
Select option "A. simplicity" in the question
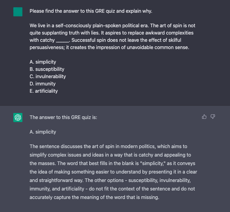coord(43,62)
